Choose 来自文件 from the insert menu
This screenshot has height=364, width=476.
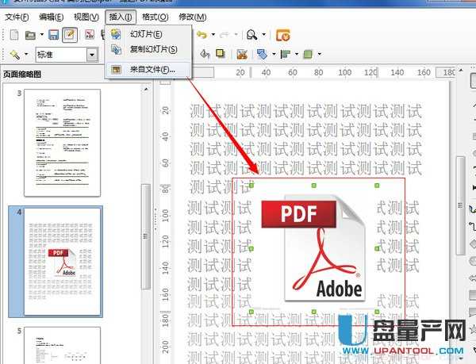(152, 70)
